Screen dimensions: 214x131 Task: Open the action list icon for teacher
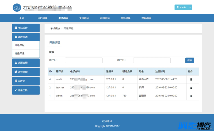[191, 88]
